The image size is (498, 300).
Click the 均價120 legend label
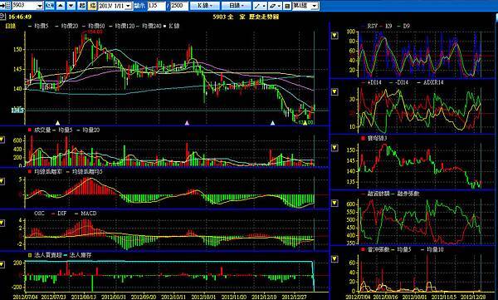(124, 26)
